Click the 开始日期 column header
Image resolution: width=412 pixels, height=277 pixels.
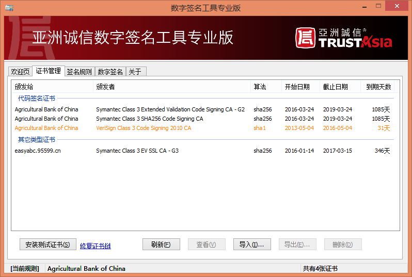(x=301, y=87)
